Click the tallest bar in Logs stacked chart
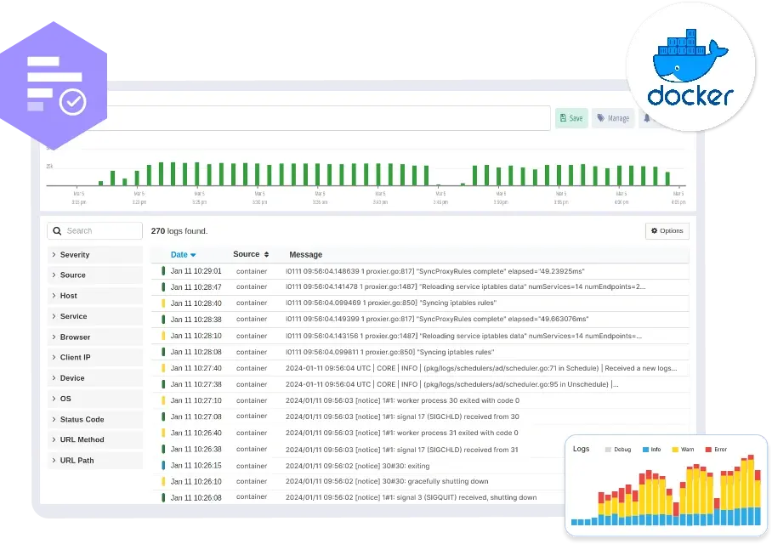 pos(751,490)
